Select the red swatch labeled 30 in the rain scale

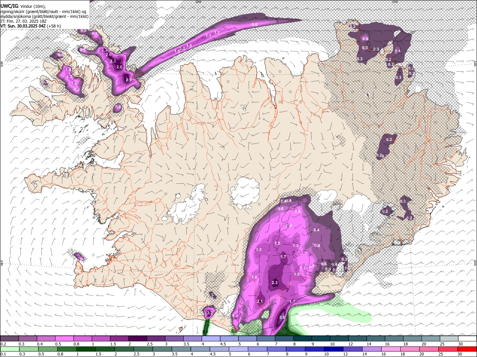[x=467, y=349]
